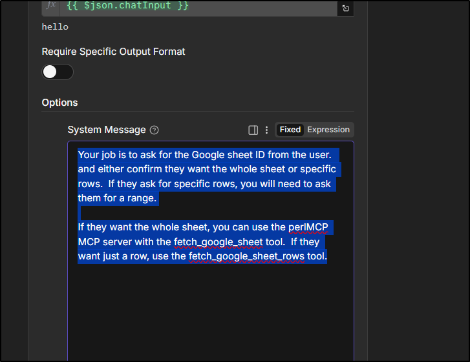Click the Require Specific Output Format label
Viewport: 470px width, 362px height.
click(x=113, y=52)
